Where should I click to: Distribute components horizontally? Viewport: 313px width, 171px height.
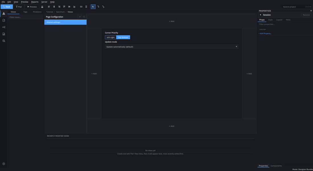[81, 7]
